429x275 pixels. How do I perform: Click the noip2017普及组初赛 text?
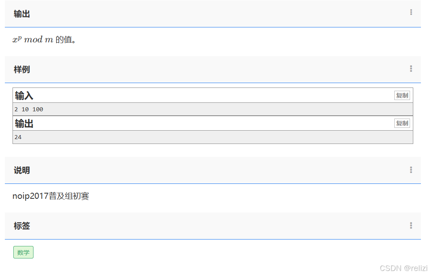(x=51, y=196)
